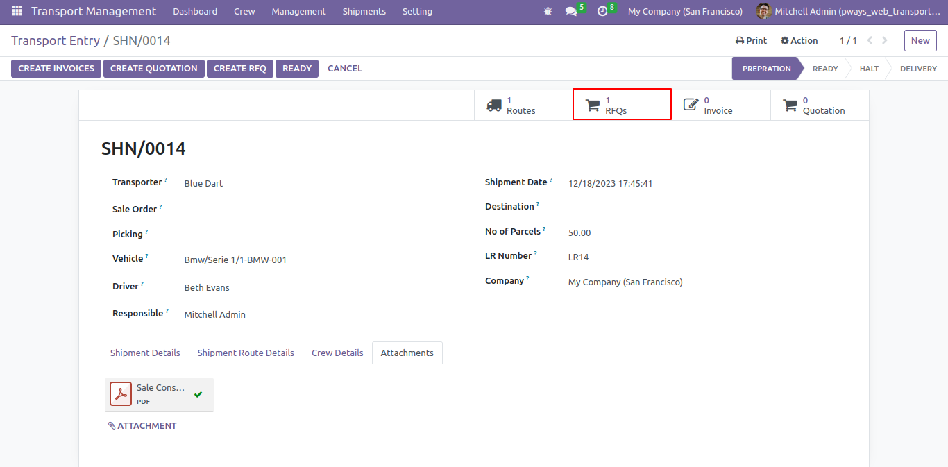Screen dimensions: 948x467
Task: Expand the Print dropdown
Action: (751, 40)
